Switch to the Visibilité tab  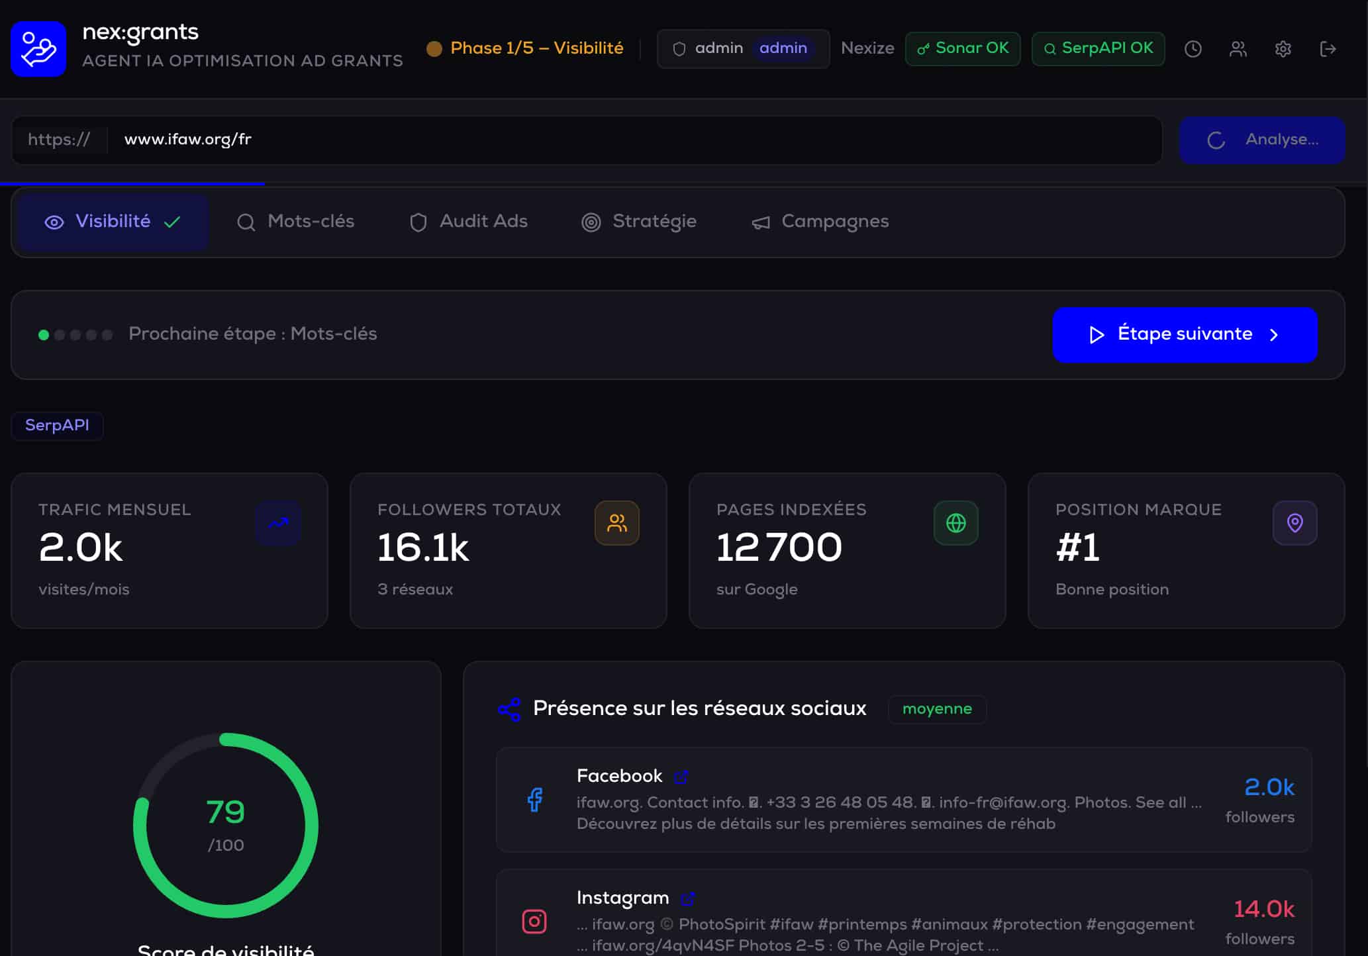pos(113,222)
